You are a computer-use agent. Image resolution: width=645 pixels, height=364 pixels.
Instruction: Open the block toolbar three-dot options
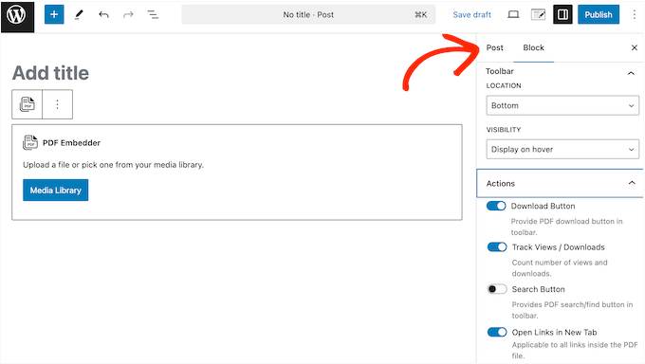[x=58, y=104]
